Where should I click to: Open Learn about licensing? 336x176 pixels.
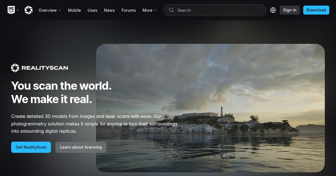click(x=81, y=147)
